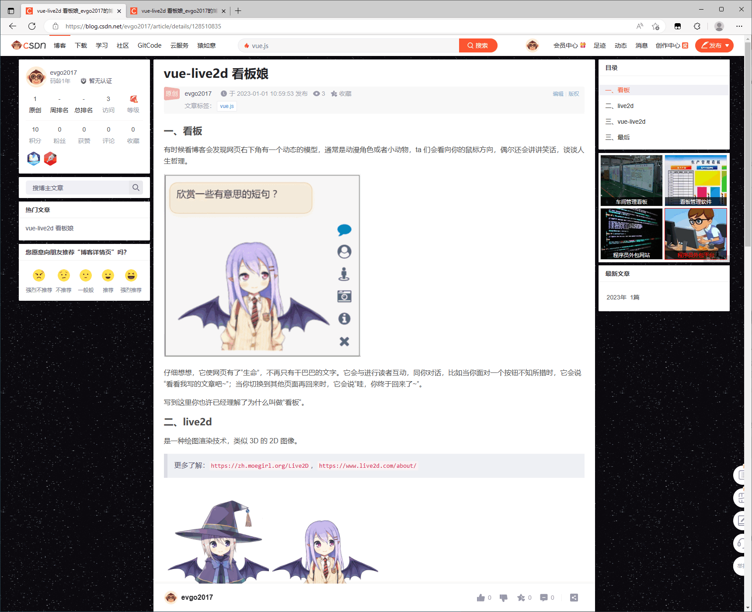This screenshot has height=612, width=752.
Task: Click the 程序员外包网站 ad thumbnail
Action: pyautogui.click(x=631, y=234)
